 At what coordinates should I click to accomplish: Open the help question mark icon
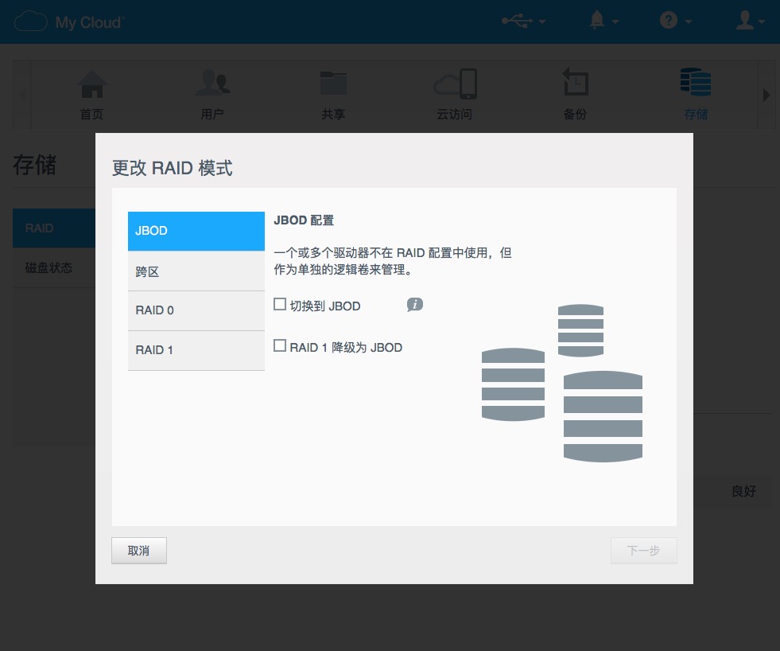coord(668,21)
